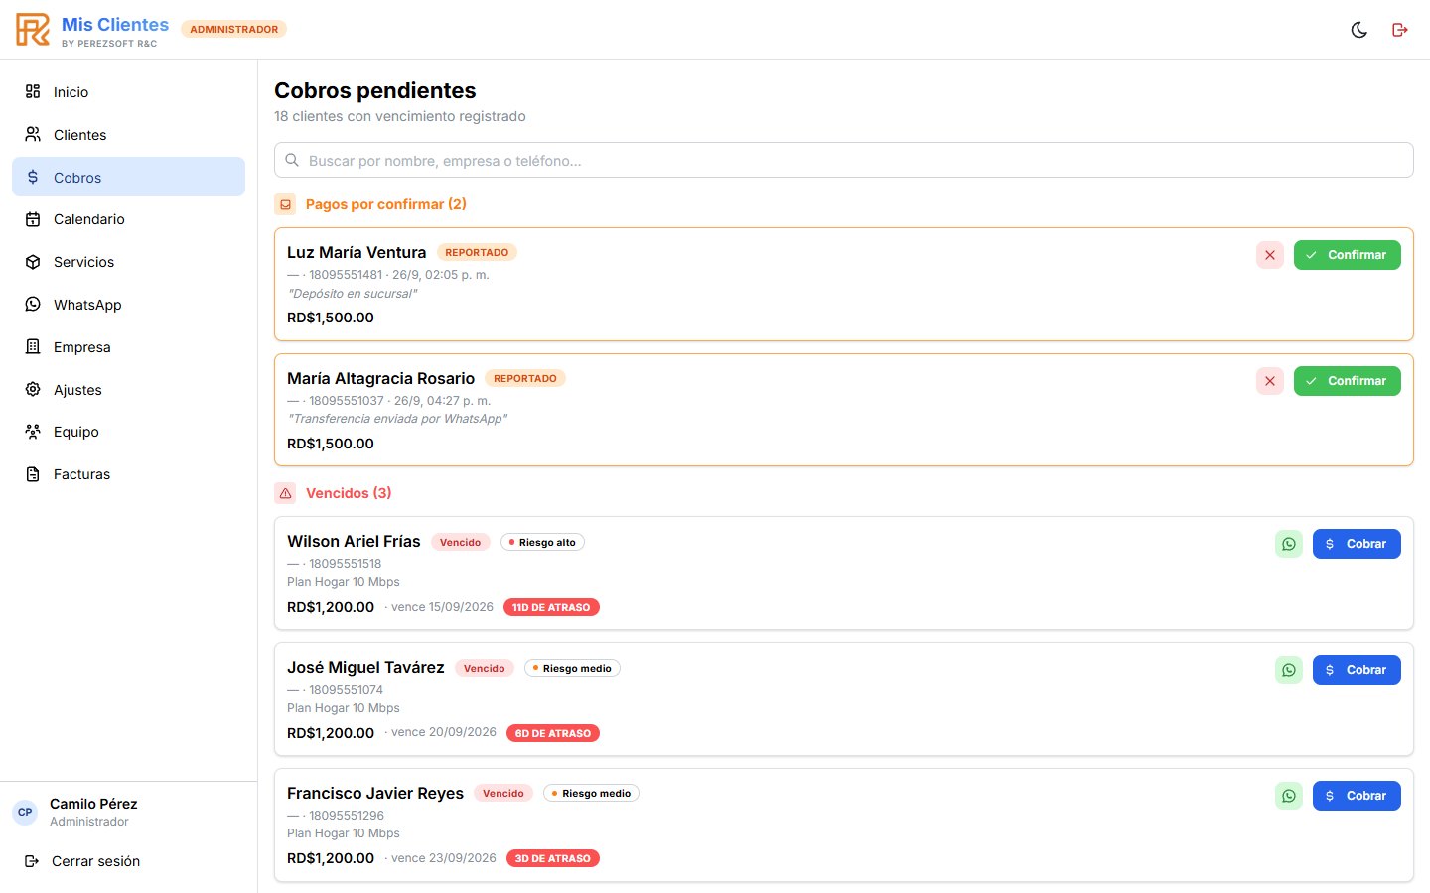The width and height of the screenshot is (1430, 893).
Task: Click the Mis Clientes logo
Action: point(33,30)
